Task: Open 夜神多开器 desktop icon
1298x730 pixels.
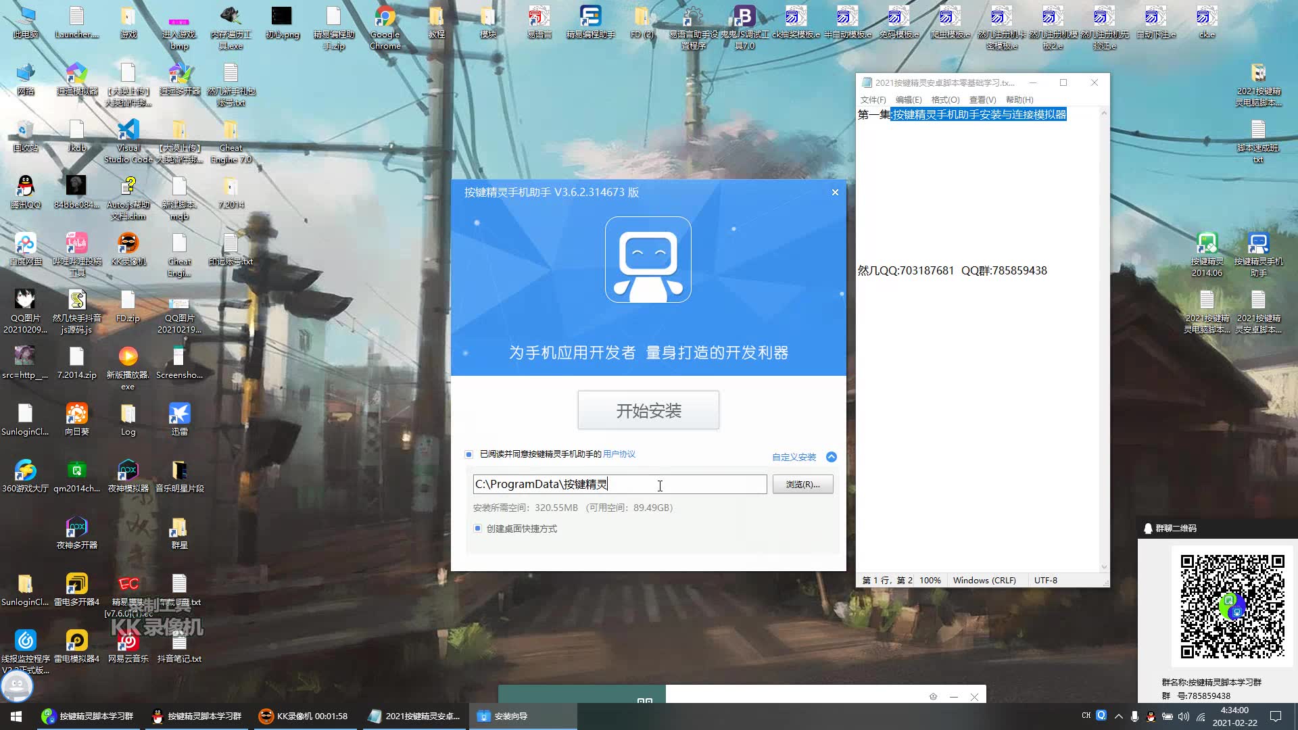Action: click(77, 533)
